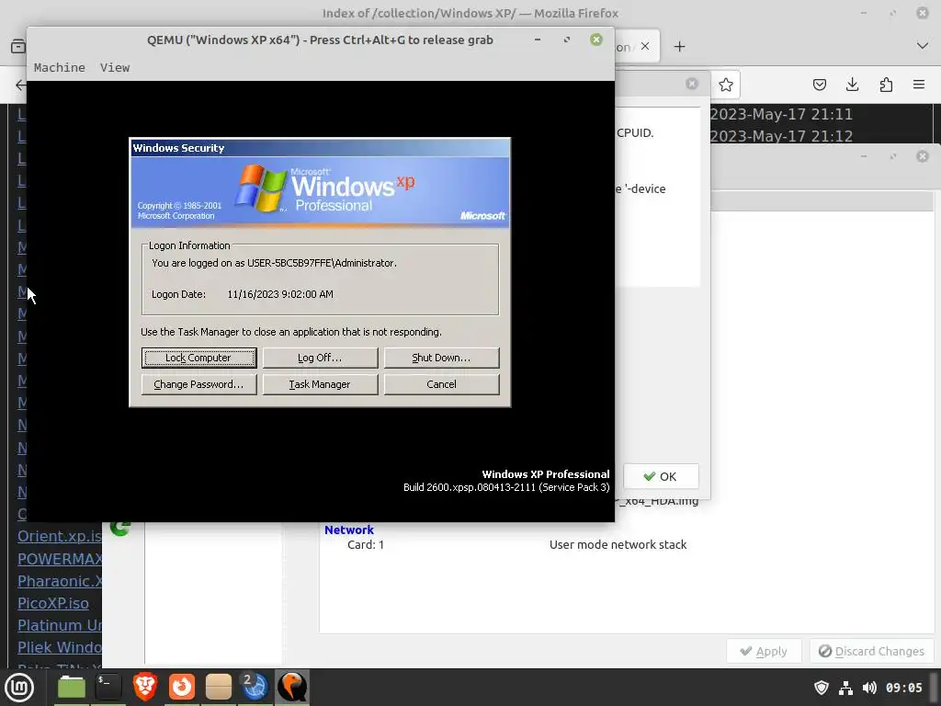Expand the Firefox list all tabs chevron
This screenshot has height=706, width=941.
(923, 46)
